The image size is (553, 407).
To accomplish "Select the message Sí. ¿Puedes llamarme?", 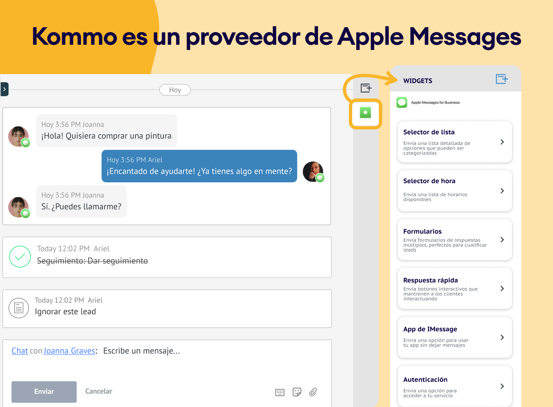I will point(81,201).
